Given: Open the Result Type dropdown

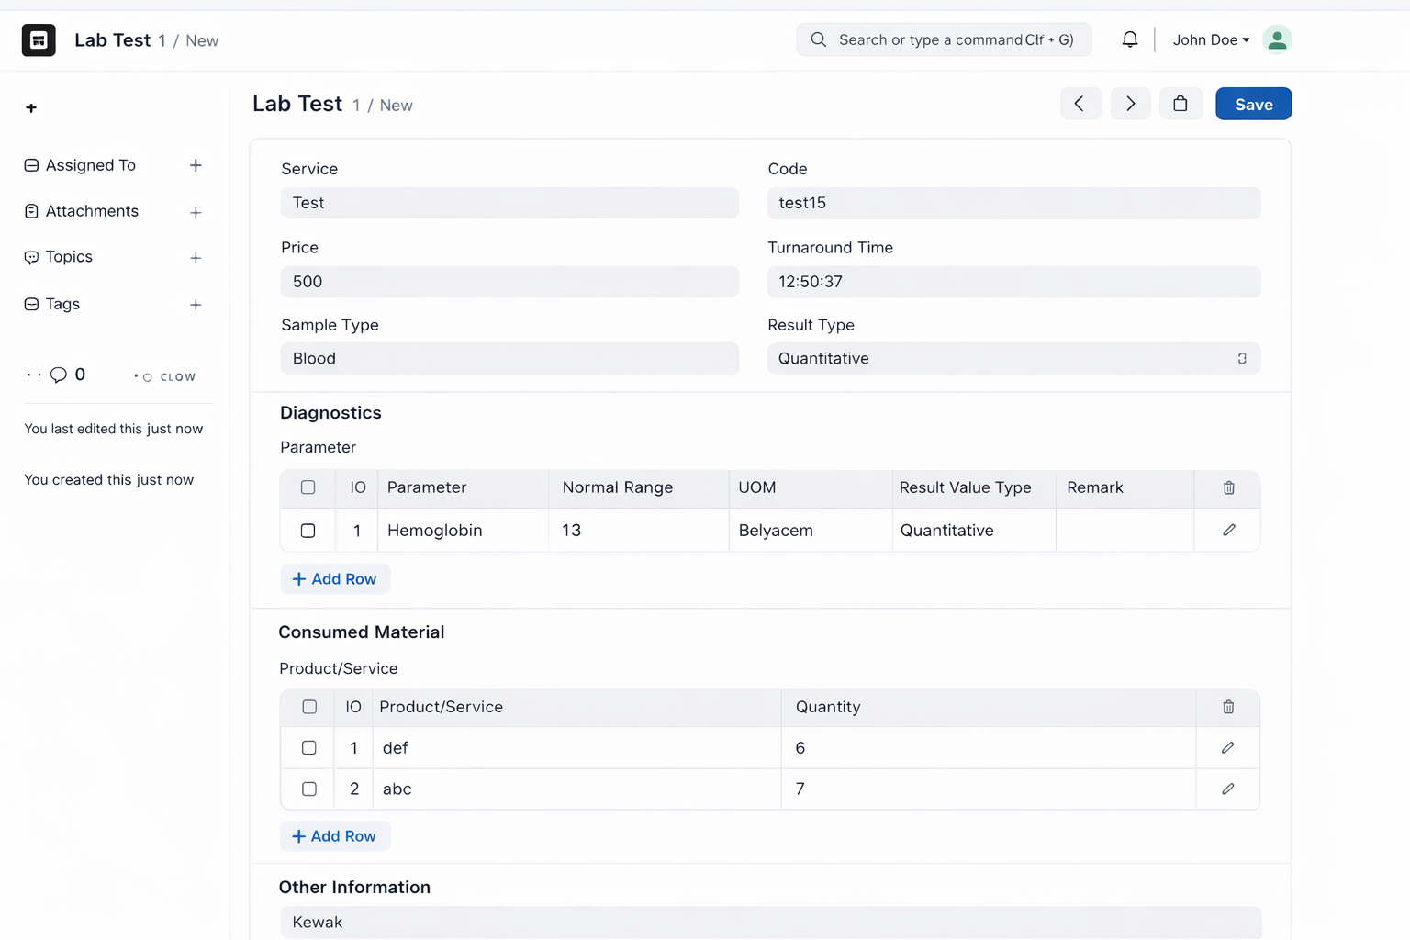Looking at the screenshot, I should 1013,358.
